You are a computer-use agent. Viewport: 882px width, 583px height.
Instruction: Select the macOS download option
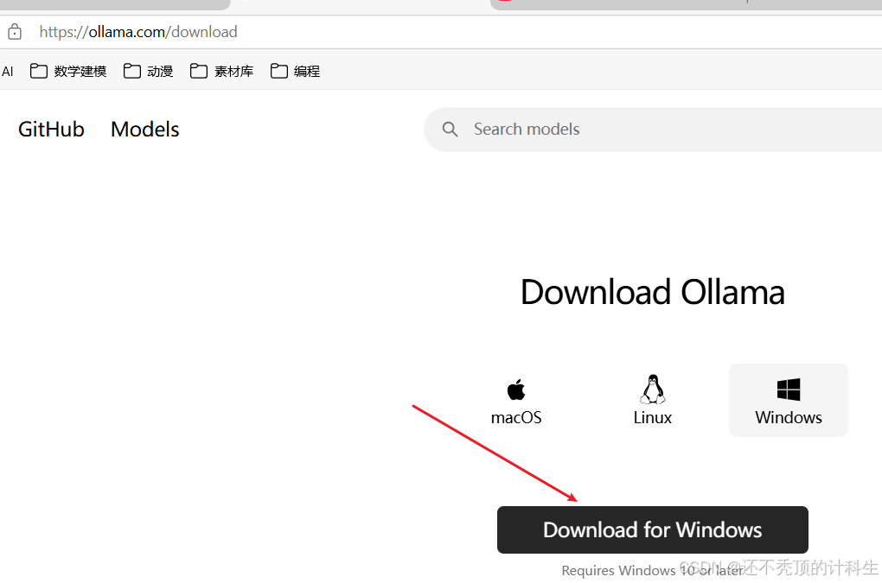tap(516, 401)
